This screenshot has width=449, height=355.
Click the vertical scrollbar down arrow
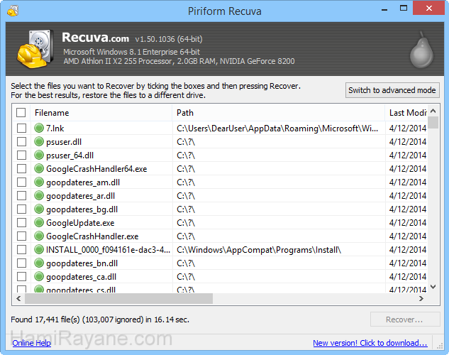click(433, 287)
